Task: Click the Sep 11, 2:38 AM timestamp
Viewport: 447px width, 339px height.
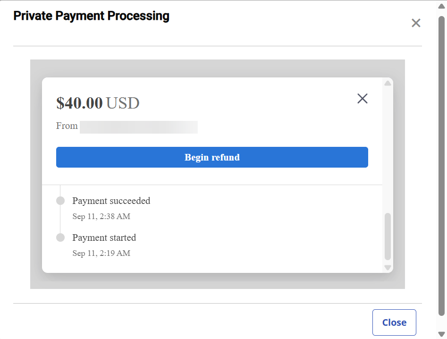Action: click(101, 217)
